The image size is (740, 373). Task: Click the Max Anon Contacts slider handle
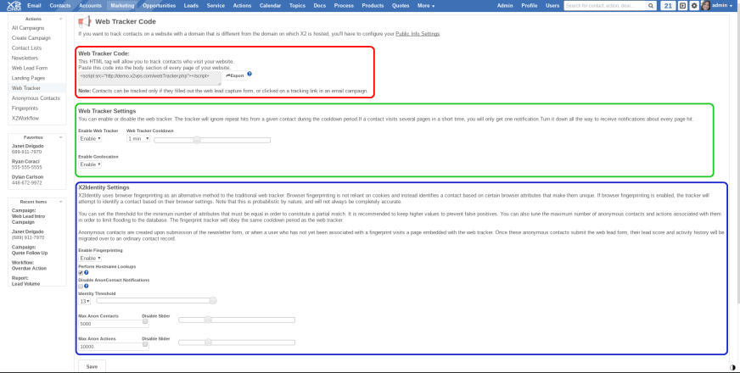tap(208, 320)
